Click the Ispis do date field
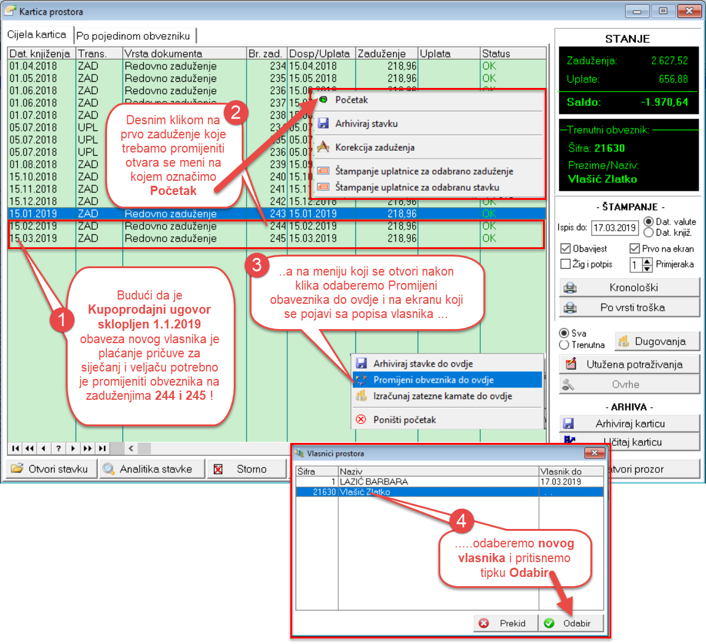This screenshot has width=706, height=644. tap(615, 228)
